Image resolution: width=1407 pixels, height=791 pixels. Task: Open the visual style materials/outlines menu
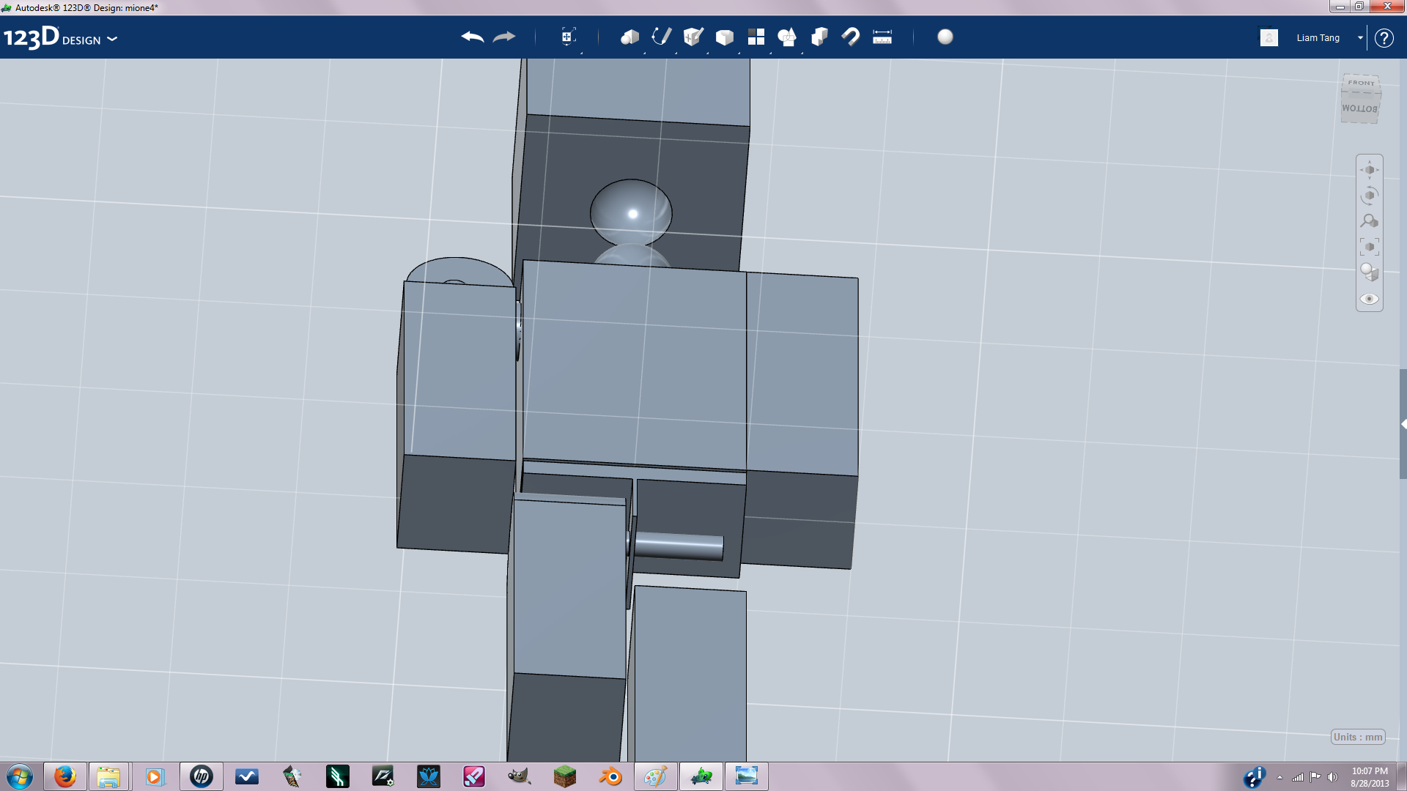pos(1369,272)
